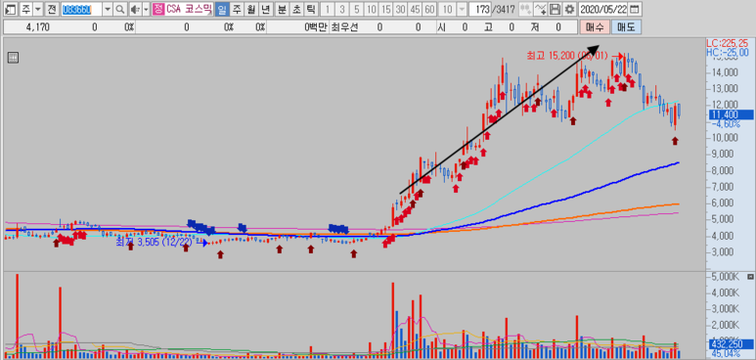The image size is (756, 360).
Task: Select the 30 interval button
Action: pos(400,9)
